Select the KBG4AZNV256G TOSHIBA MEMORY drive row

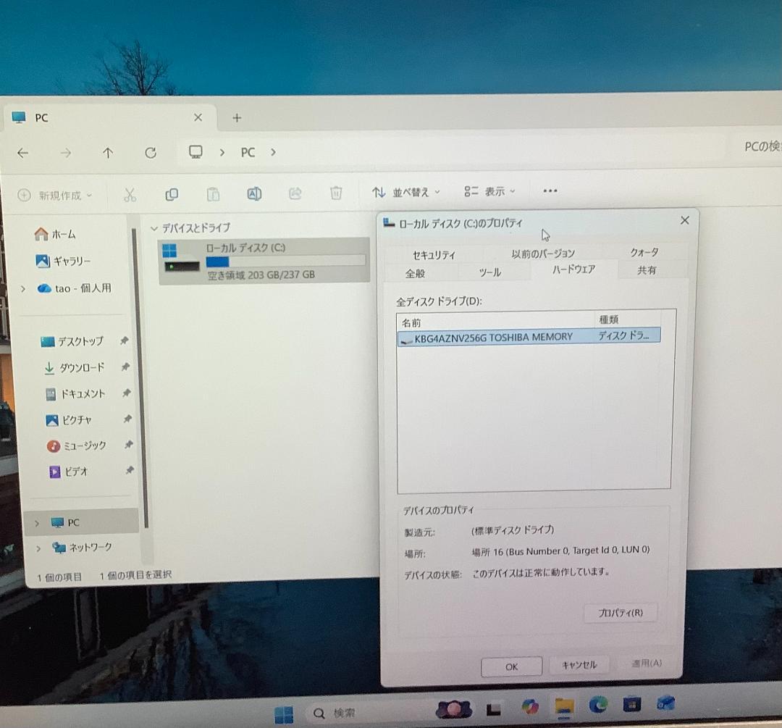pyautogui.click(x=492, y=337)
